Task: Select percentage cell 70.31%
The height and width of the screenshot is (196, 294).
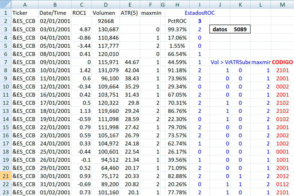Action: [177, 103]
